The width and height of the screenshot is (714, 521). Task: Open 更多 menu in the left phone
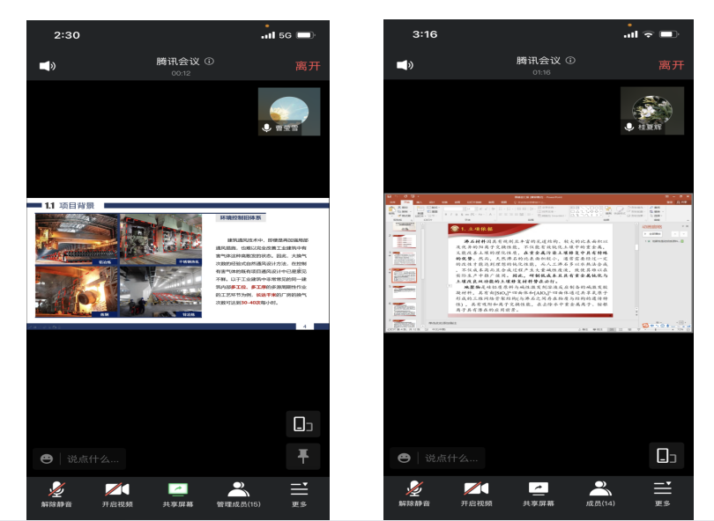(299, 494)
